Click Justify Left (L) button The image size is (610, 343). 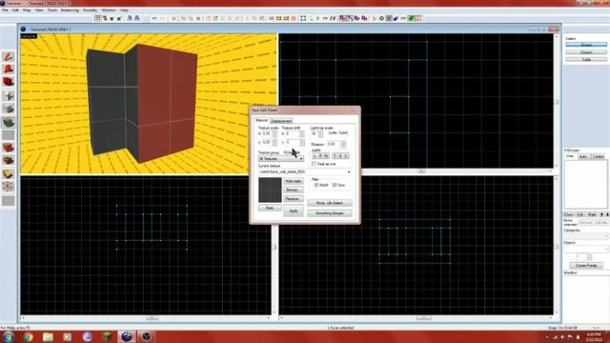point(315,156)
